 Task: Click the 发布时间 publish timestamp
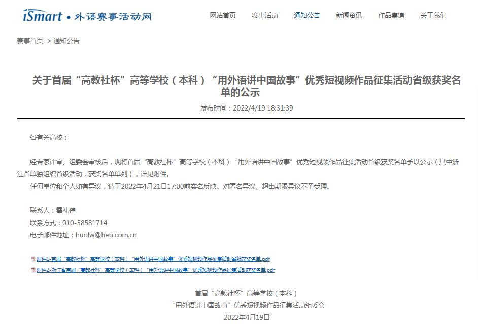tap(247, 108)
